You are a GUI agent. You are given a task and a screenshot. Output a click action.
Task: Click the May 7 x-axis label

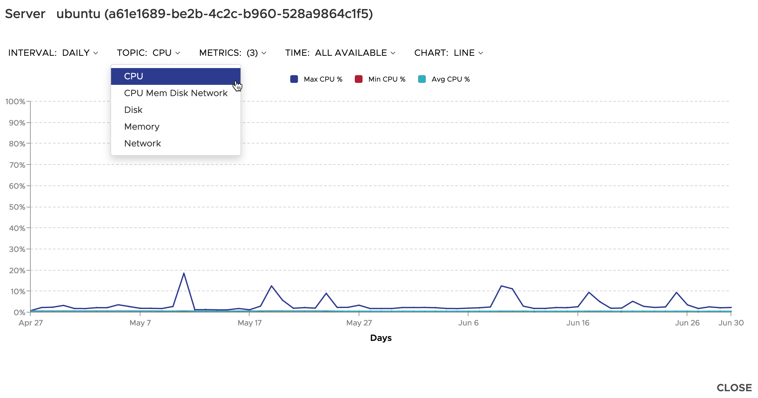[140, 323]
